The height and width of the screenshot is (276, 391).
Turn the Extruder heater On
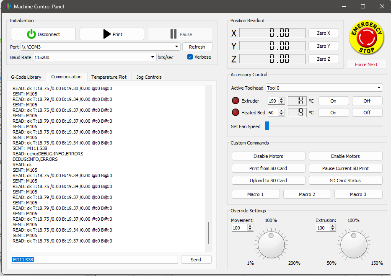click(x=333, y=101)
